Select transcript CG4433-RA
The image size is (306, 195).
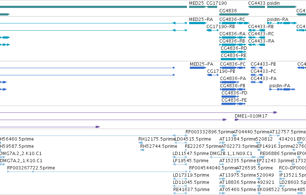click(261, 41)
